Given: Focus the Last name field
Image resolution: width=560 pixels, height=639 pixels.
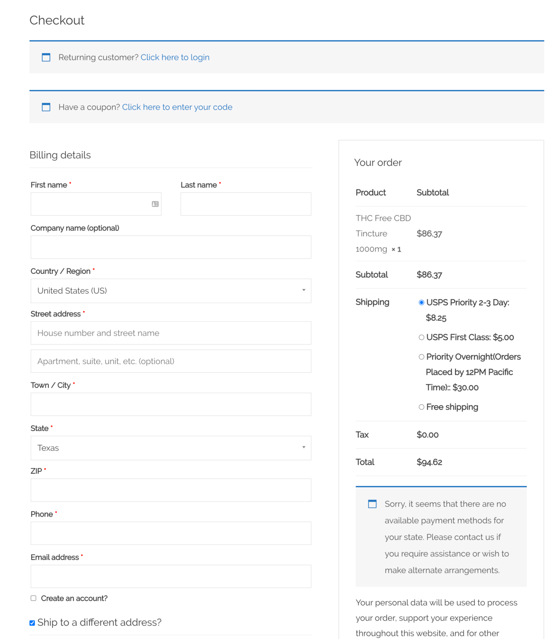Looking at the screenshot, I should pos(246,204).
